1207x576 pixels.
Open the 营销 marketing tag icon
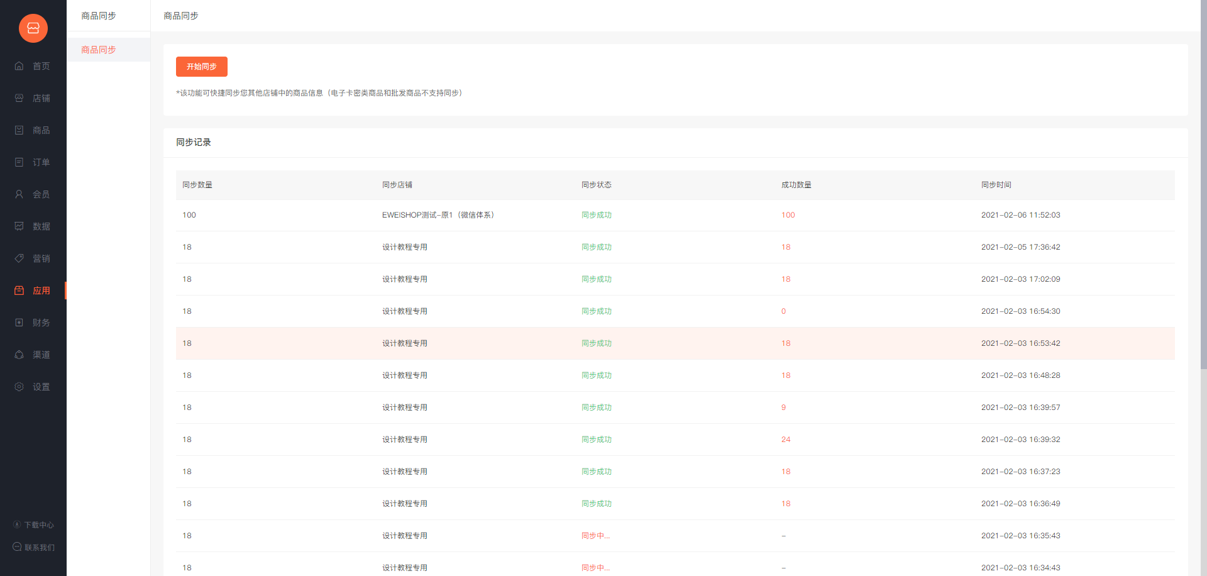19,258
